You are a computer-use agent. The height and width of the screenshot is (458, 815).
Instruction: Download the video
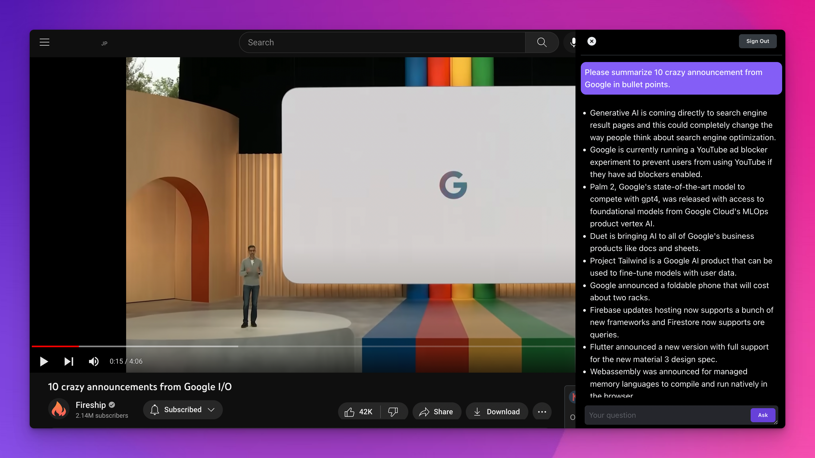click(x=497, y=411)
